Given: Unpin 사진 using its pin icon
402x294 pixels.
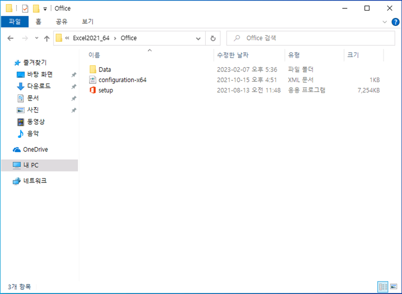Looking at the screenshot, I should click(x=74, y=110).
